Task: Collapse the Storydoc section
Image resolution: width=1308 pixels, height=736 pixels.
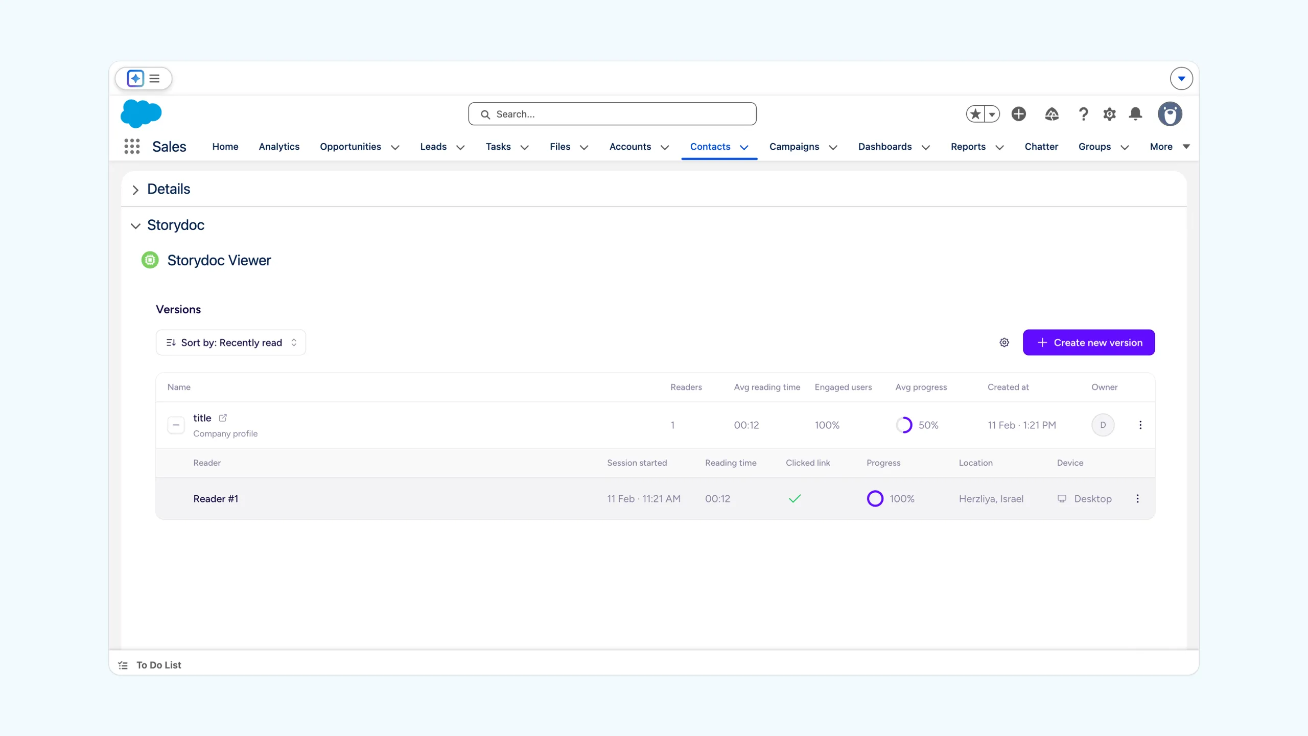Action: point(135,225)
